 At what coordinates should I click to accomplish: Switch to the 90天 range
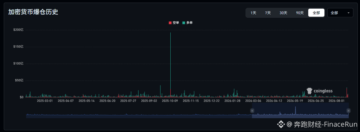click(300, 13)
